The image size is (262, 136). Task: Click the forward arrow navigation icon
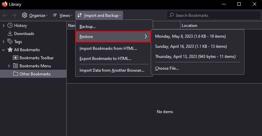point(14,15)
